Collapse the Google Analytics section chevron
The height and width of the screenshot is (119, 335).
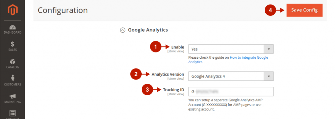click(122, 30)
